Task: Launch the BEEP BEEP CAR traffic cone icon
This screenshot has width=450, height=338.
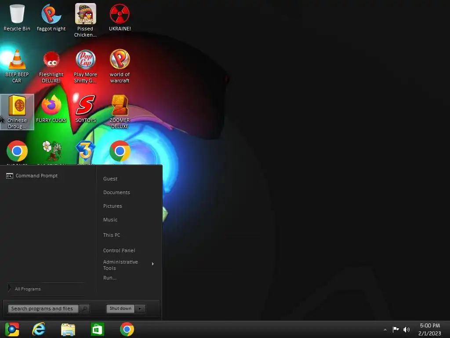Action: tap(17, 66)
